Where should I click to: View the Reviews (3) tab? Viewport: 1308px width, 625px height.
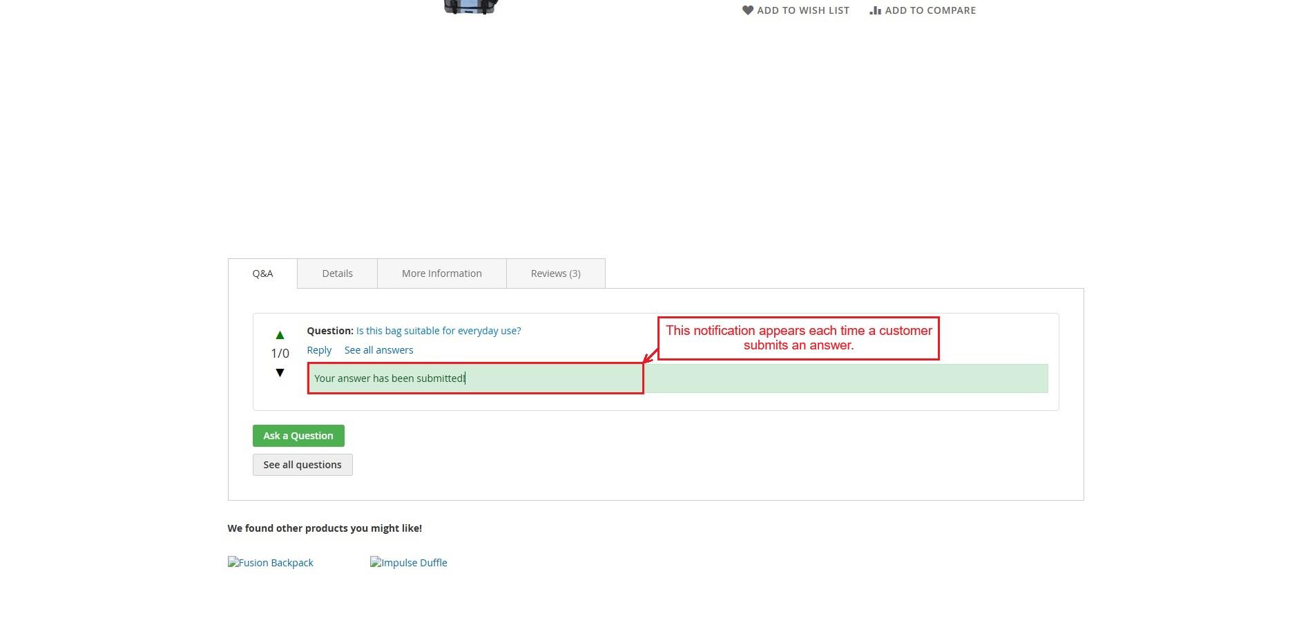pos(555,273)
